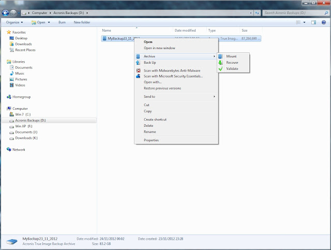Choose Scan with Microsoft Security Essentials
This screenshot has height=250, width=331.
(173, 76)
